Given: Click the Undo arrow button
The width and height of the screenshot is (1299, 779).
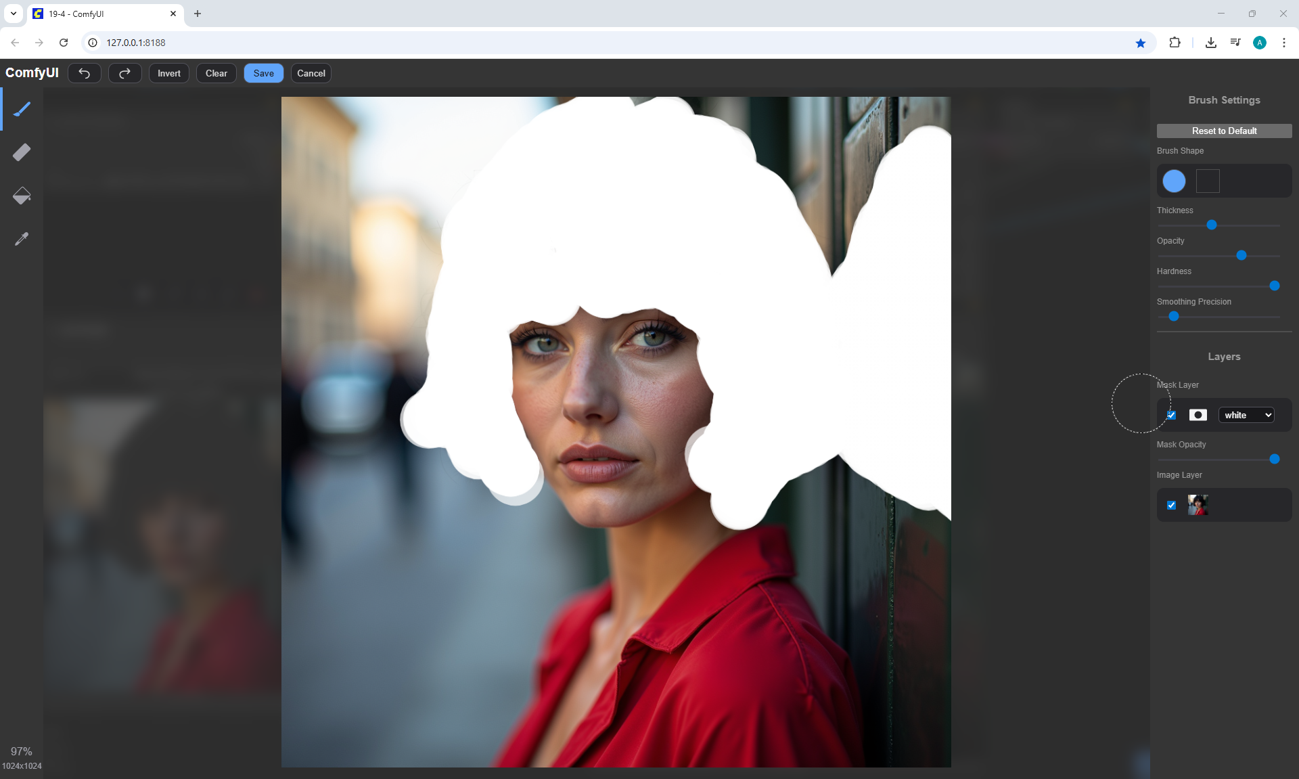Looking at the screenshot, I should click(x=85, y=73).
